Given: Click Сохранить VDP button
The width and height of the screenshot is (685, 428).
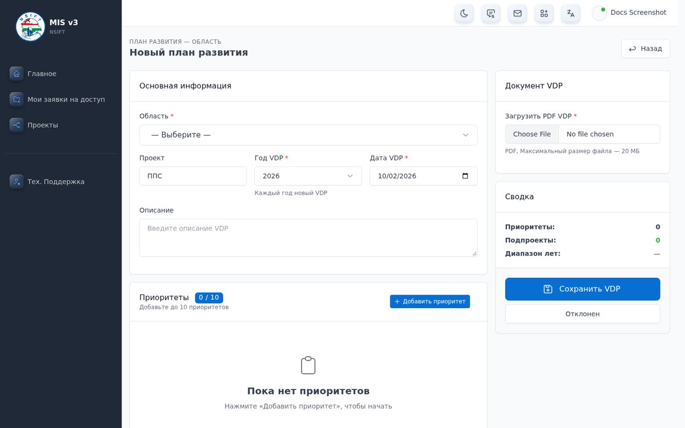Looking at the screenshot, I should point(582,289).
